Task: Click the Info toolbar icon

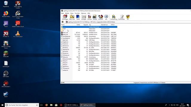Action: coord(106,17)
